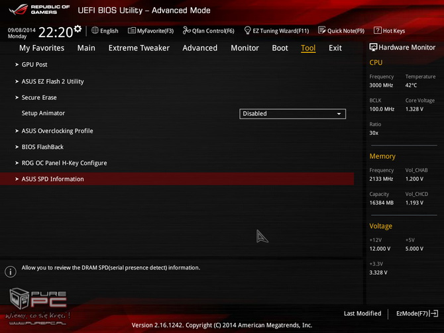Image resolution: width=444 pixels, height=333 pixels.
Task: Click the 22:20 clock time
Action: point(56,32)
